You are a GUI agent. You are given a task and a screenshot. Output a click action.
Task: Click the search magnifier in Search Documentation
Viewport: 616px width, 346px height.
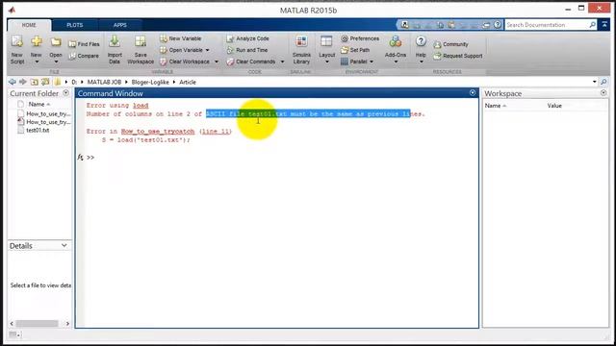click(593, 25)
